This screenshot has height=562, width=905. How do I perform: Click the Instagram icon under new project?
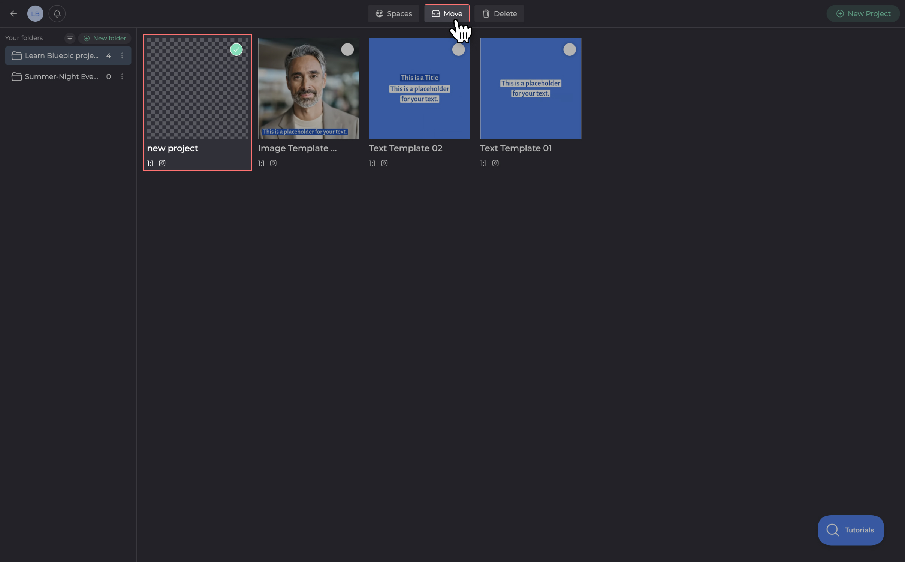(162, 163)
